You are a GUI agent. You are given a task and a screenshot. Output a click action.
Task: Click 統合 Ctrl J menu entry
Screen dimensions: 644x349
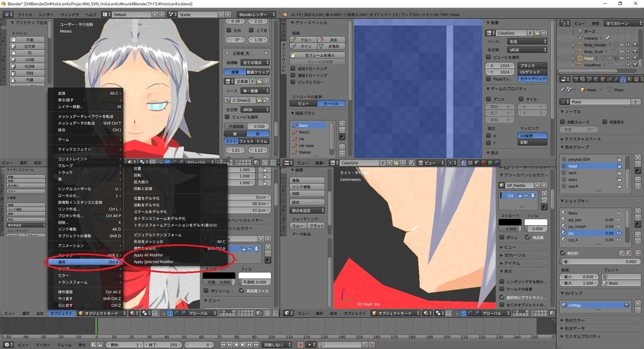coord(85,130)
